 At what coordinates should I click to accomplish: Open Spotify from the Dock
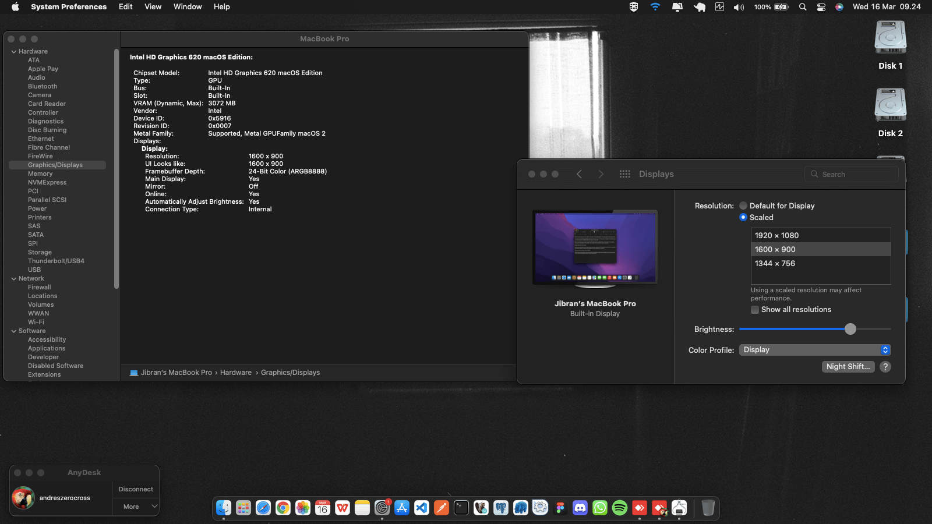coord(620,508)
